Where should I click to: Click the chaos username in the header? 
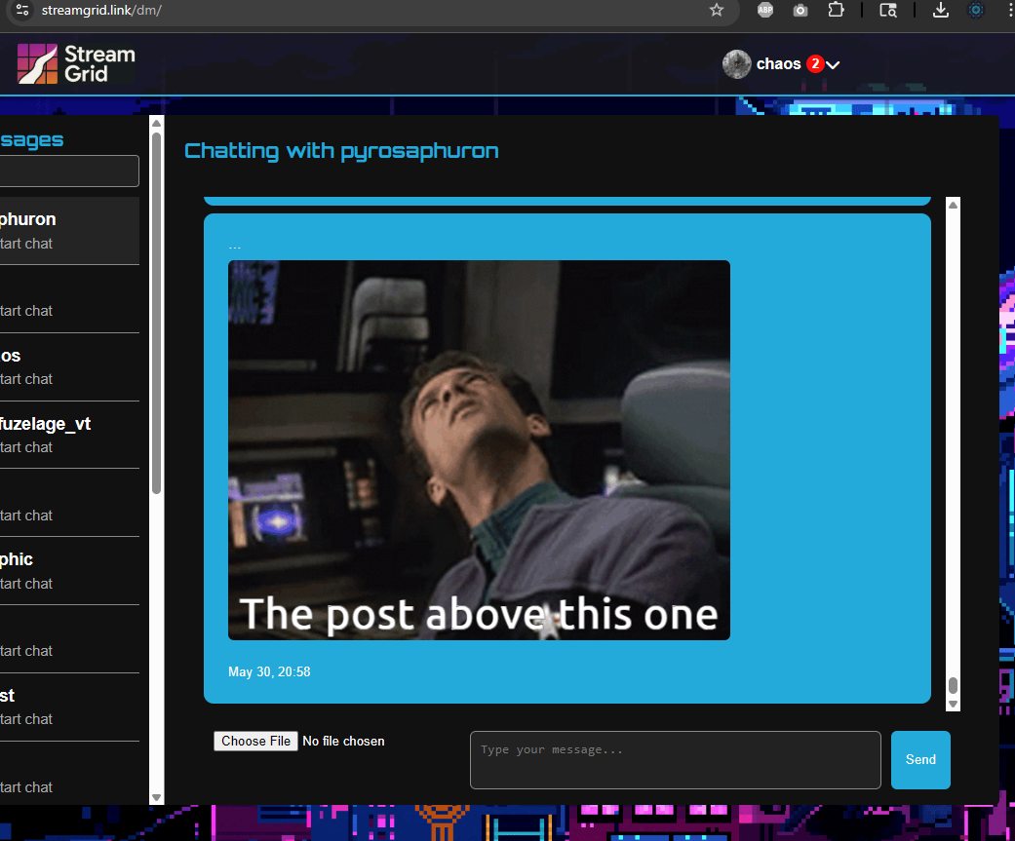click(779, 64)
